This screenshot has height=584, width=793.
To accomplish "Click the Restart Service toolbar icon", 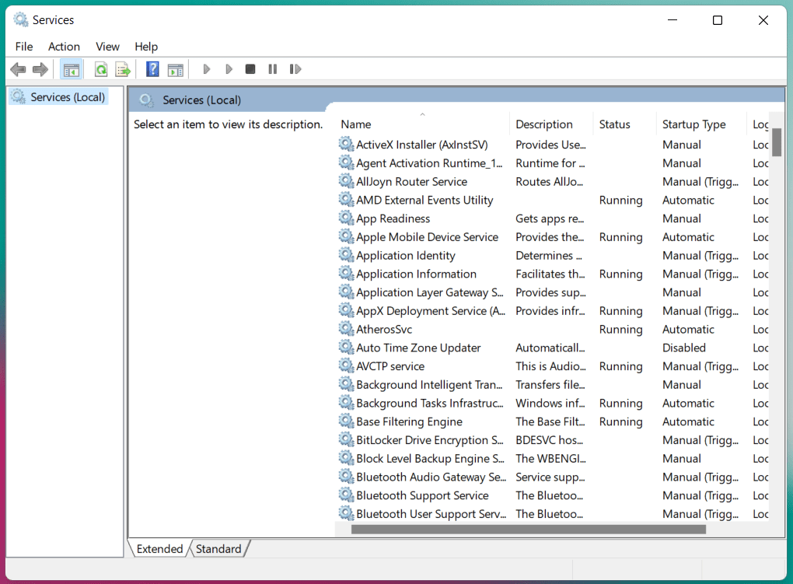I will tap(295, 69).
